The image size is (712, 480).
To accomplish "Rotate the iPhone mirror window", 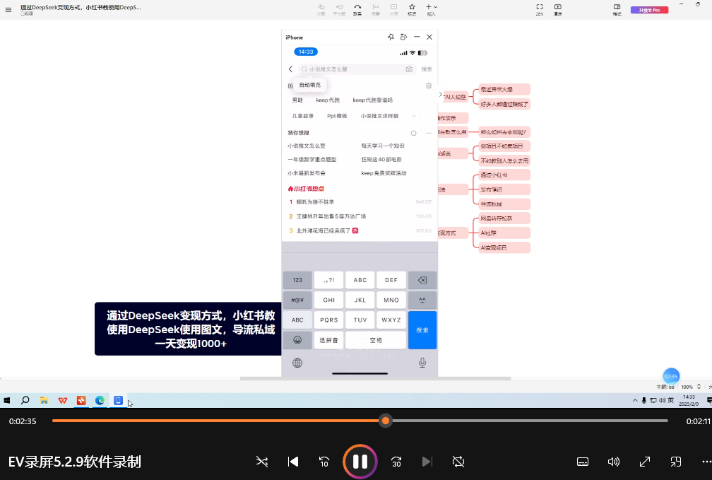I will (403, 37).
